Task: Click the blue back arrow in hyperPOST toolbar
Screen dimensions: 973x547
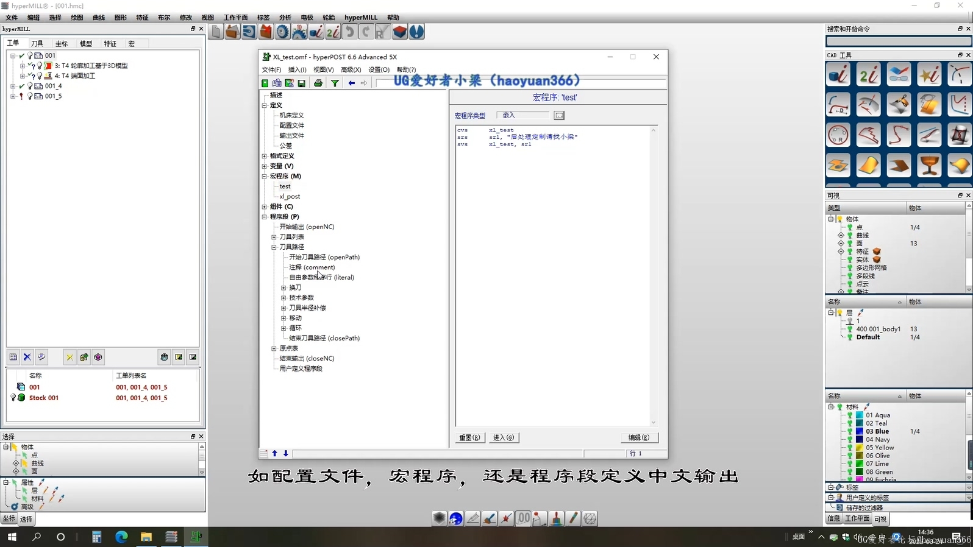Action: coord(352,83)
